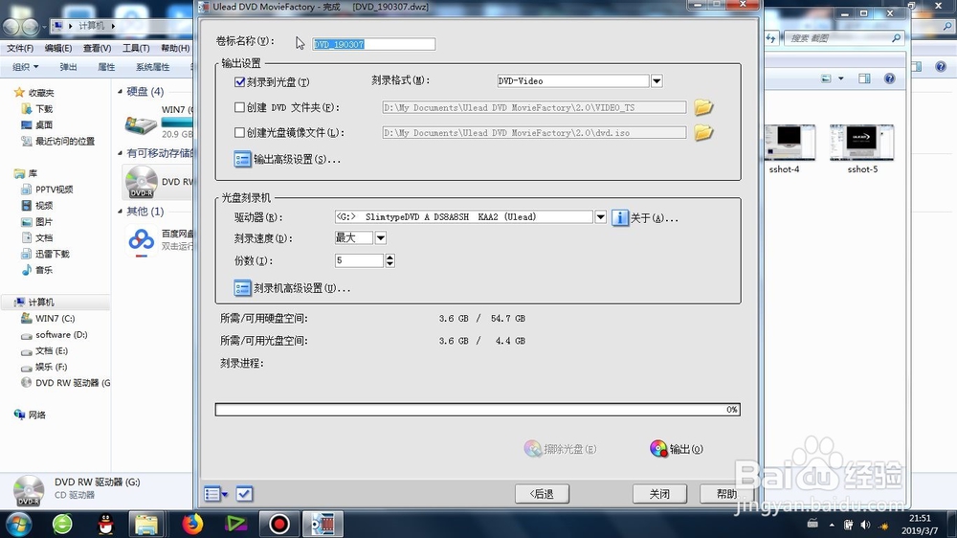Open the burn format DVD-Video dropdown
This screenshot has height=538, width=957.
point(657,80)
